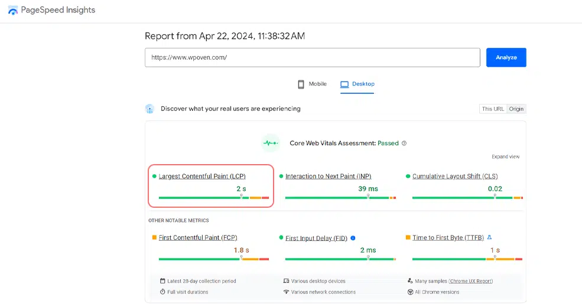
Task: Open Interaction to Next Paint (INP) link
Action: (328, 176)
